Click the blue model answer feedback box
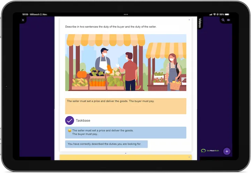This screenshot has width=251, height=174. click(126, 133)
